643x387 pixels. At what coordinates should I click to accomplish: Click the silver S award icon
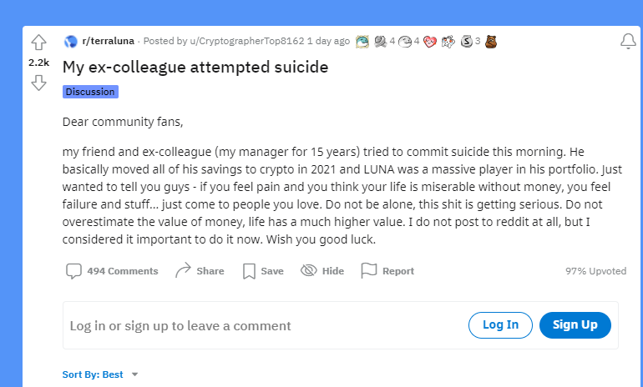467,41
